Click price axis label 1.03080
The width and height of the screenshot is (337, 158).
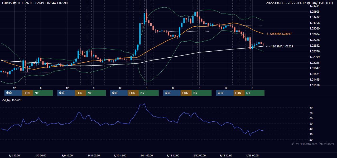click(x=315, y=28)
